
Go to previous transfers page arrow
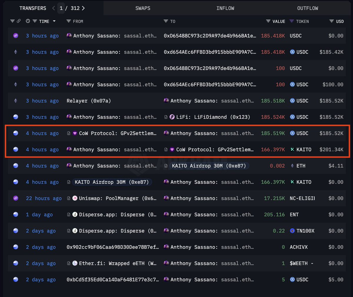pyautogui.click(x=54, y=8)
